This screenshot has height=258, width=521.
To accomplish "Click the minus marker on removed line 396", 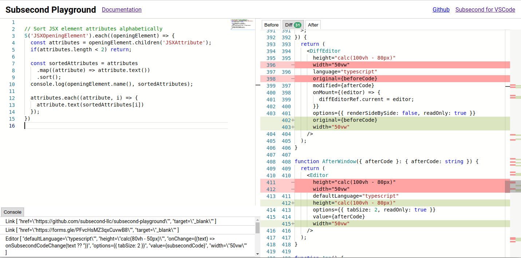I will (292, 65).
